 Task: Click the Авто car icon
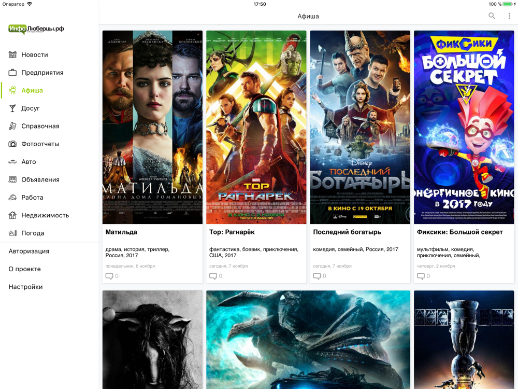click(x=12, y=162)
